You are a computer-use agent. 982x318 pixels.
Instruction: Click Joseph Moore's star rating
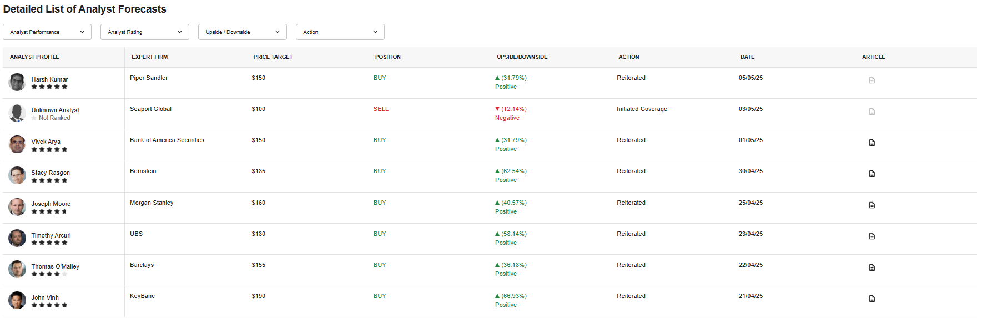49,211
